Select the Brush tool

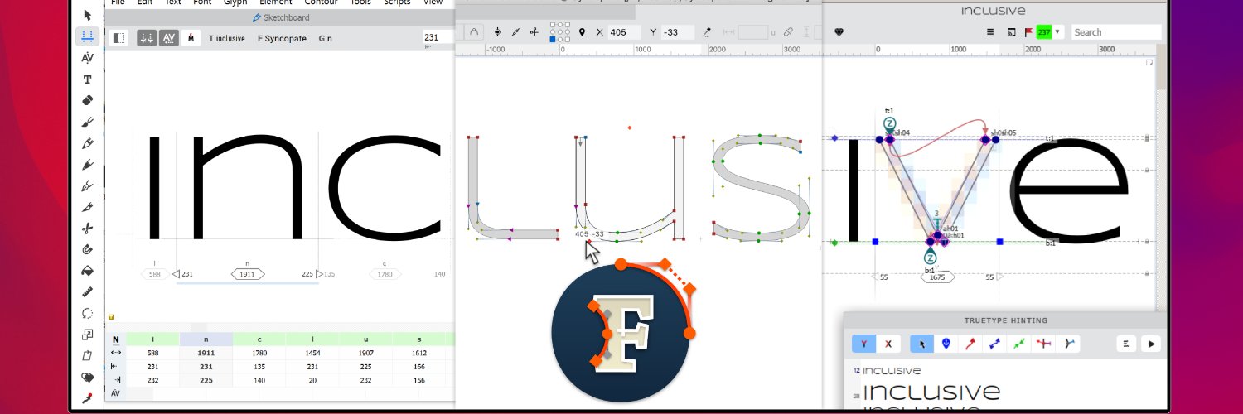tap(87, 122)
